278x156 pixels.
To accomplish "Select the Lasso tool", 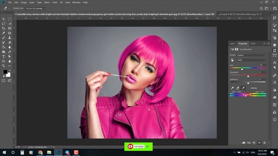I will pyautogui.click(x=3, y=24).
